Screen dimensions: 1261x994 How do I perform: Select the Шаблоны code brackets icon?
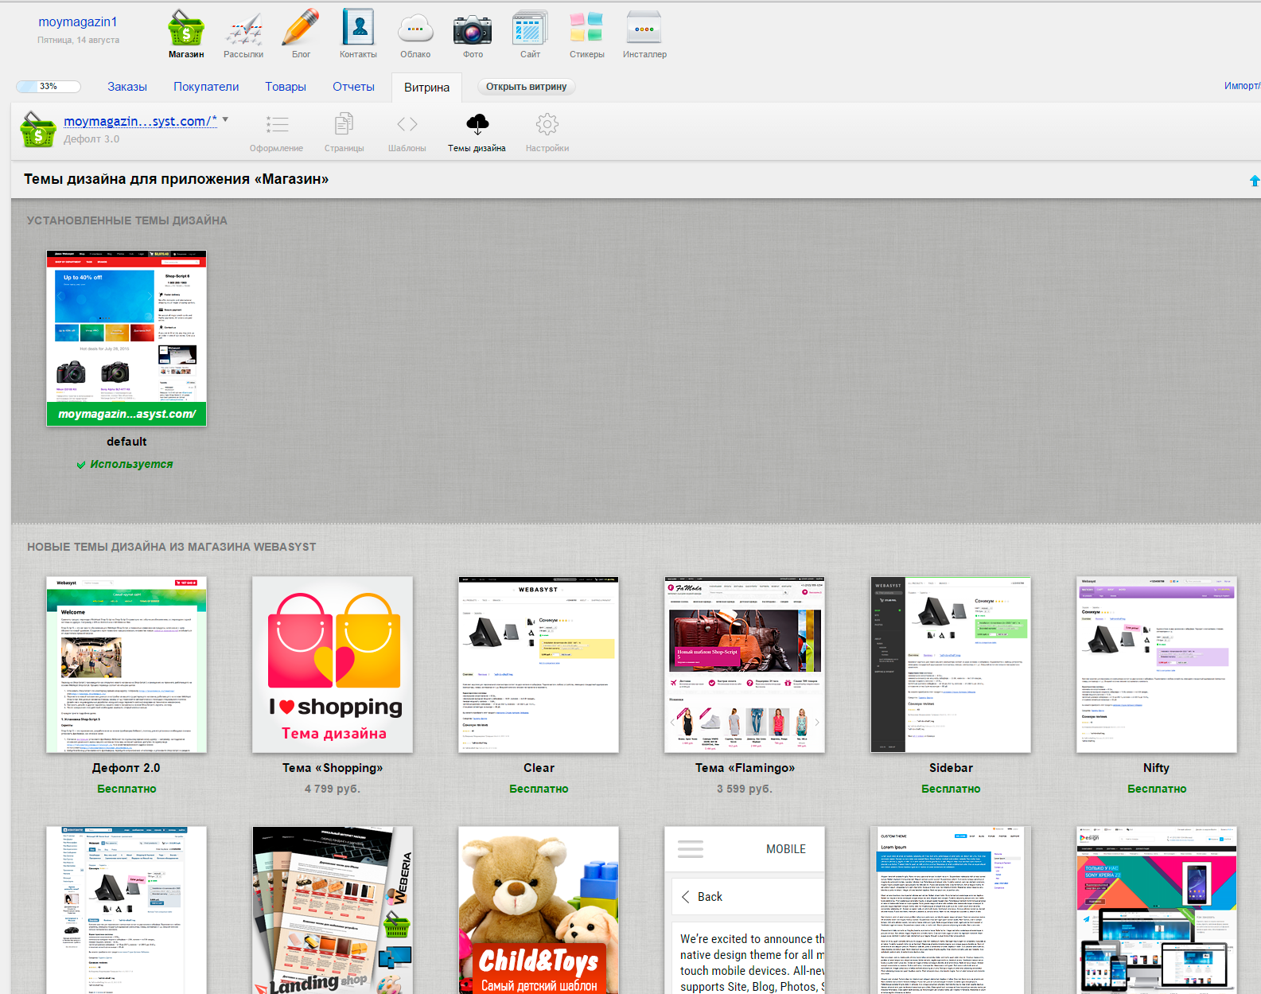(x=407, y=124)
